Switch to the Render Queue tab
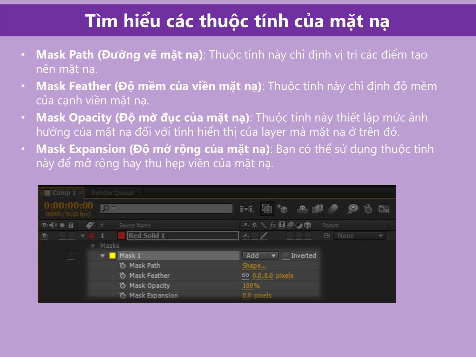The width and height of the screenshot is (476, 357). pyautogui.click(x=112, y=193)
